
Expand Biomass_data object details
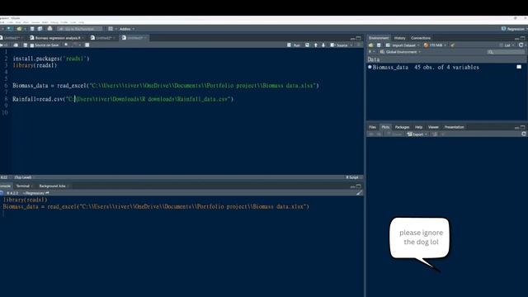click(x=370, y=67)
